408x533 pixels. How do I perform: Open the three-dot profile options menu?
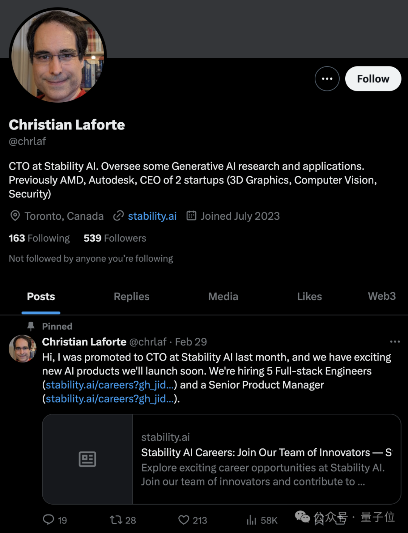coord(327,79)
